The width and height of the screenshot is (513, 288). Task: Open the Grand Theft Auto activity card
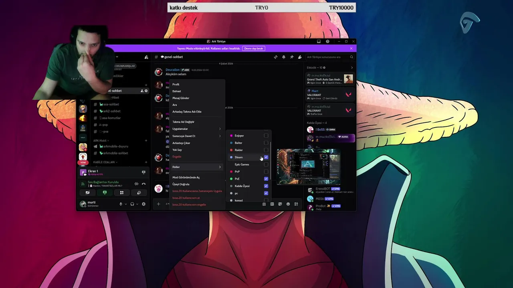coord(330,78)
